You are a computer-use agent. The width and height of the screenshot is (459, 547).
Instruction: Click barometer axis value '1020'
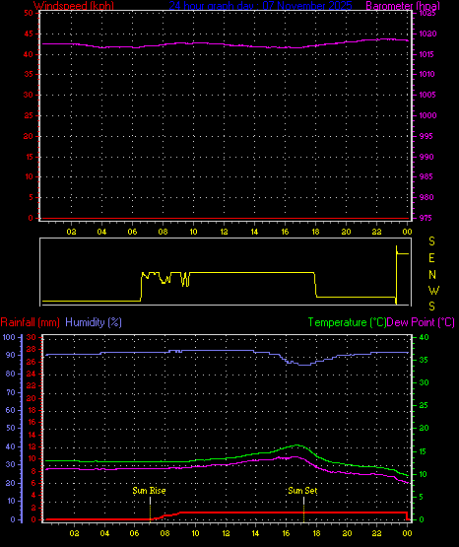pos(427,34)
